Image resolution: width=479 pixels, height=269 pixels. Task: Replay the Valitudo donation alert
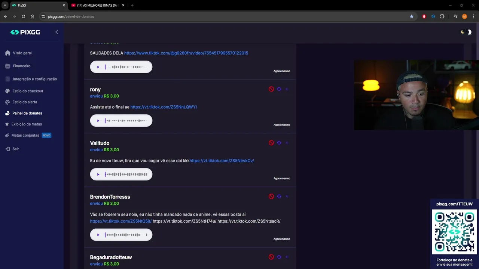pos(279,143)
